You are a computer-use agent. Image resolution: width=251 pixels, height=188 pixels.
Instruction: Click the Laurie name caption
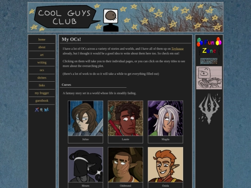[x=125, y=139]
